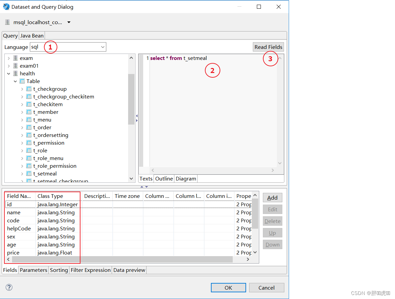The width and height of the screenshot is (395, 299).
Task: Click the fields table horizontal scrollbar thumb
Action: pyautogui.click(x=122, y=259)
